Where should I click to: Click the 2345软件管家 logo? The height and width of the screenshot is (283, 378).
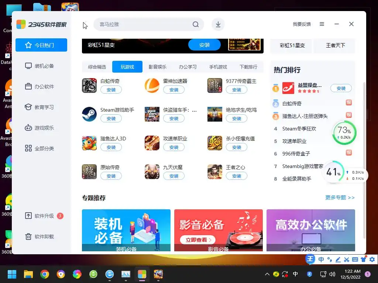[41, 24]
